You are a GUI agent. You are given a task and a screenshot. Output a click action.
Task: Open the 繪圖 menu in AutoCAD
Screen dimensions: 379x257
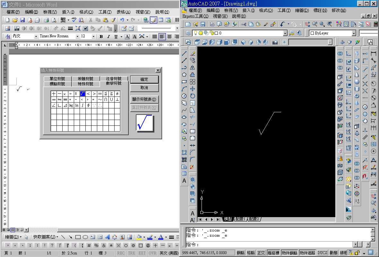[x=302, y=10]
